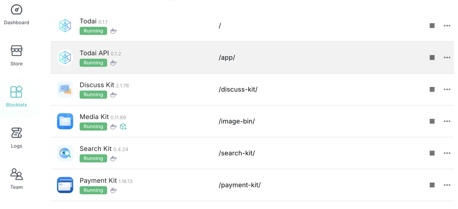Click the Payment Kit card icon

coord(65,185)
